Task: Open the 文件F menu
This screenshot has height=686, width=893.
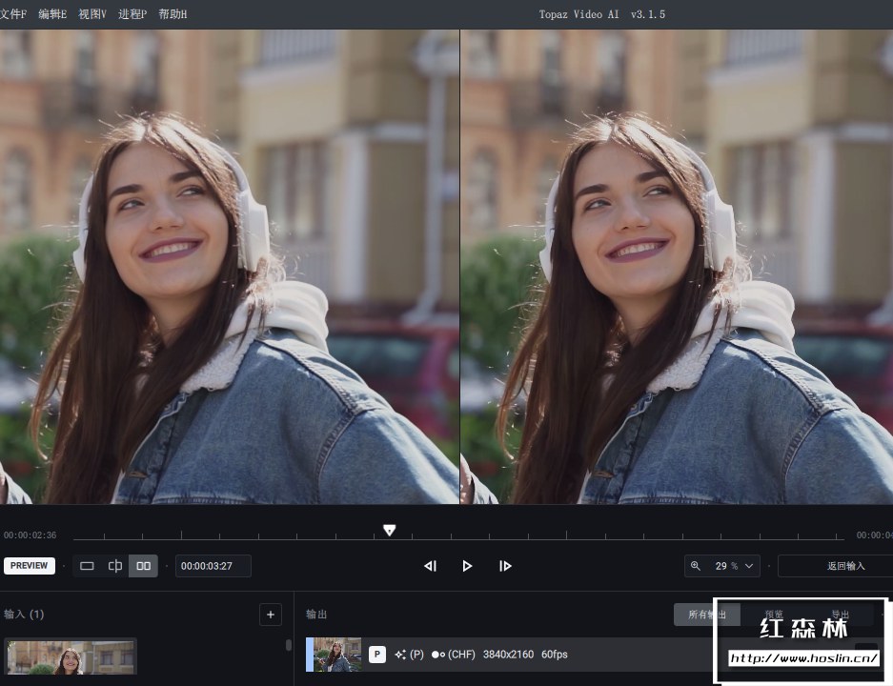Action: click(x=13, y=14)
